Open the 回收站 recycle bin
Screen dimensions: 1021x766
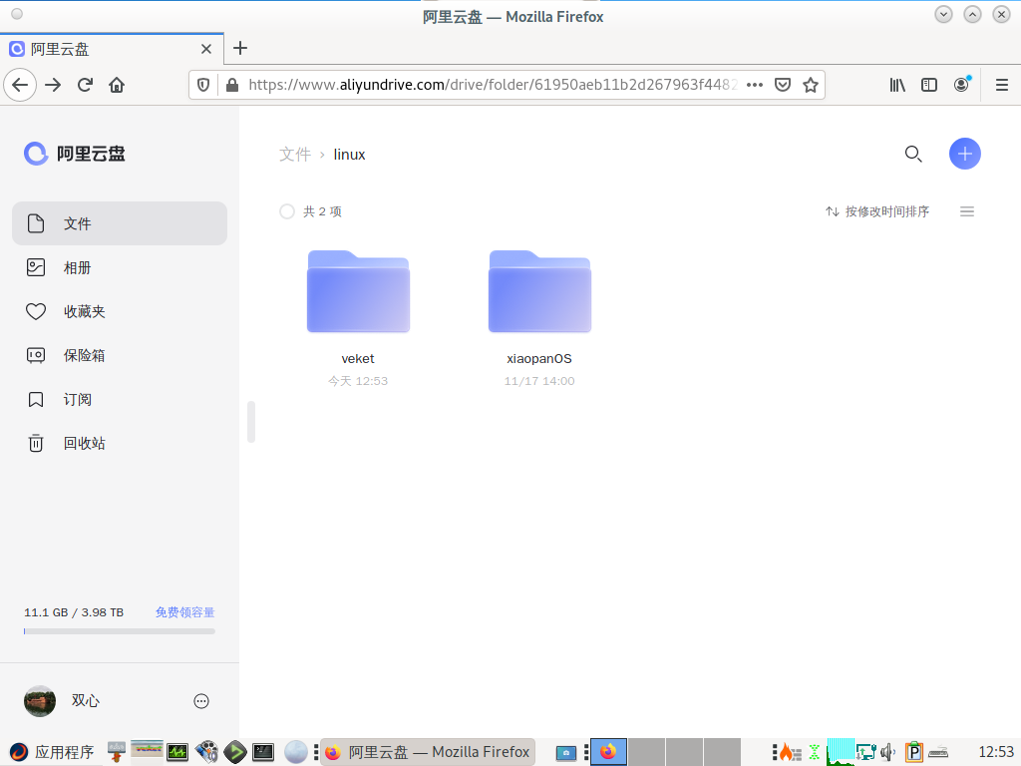tap(120, 444)
